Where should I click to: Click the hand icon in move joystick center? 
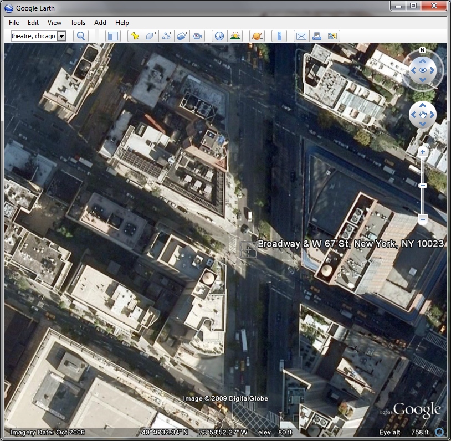pos(423,115)
